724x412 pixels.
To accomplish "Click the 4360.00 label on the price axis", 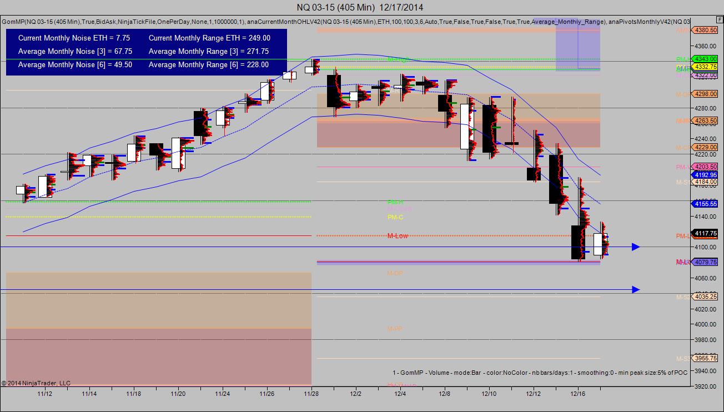I will coord(705,46).
